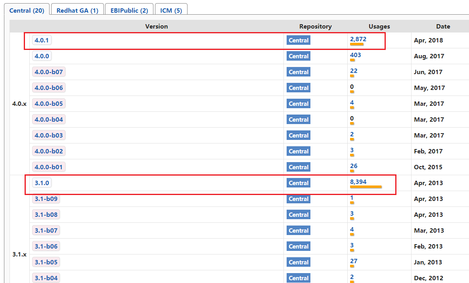Click the Central badge for 3.1-b04
This screenshot has width=469, height=283.
[298, 278]
